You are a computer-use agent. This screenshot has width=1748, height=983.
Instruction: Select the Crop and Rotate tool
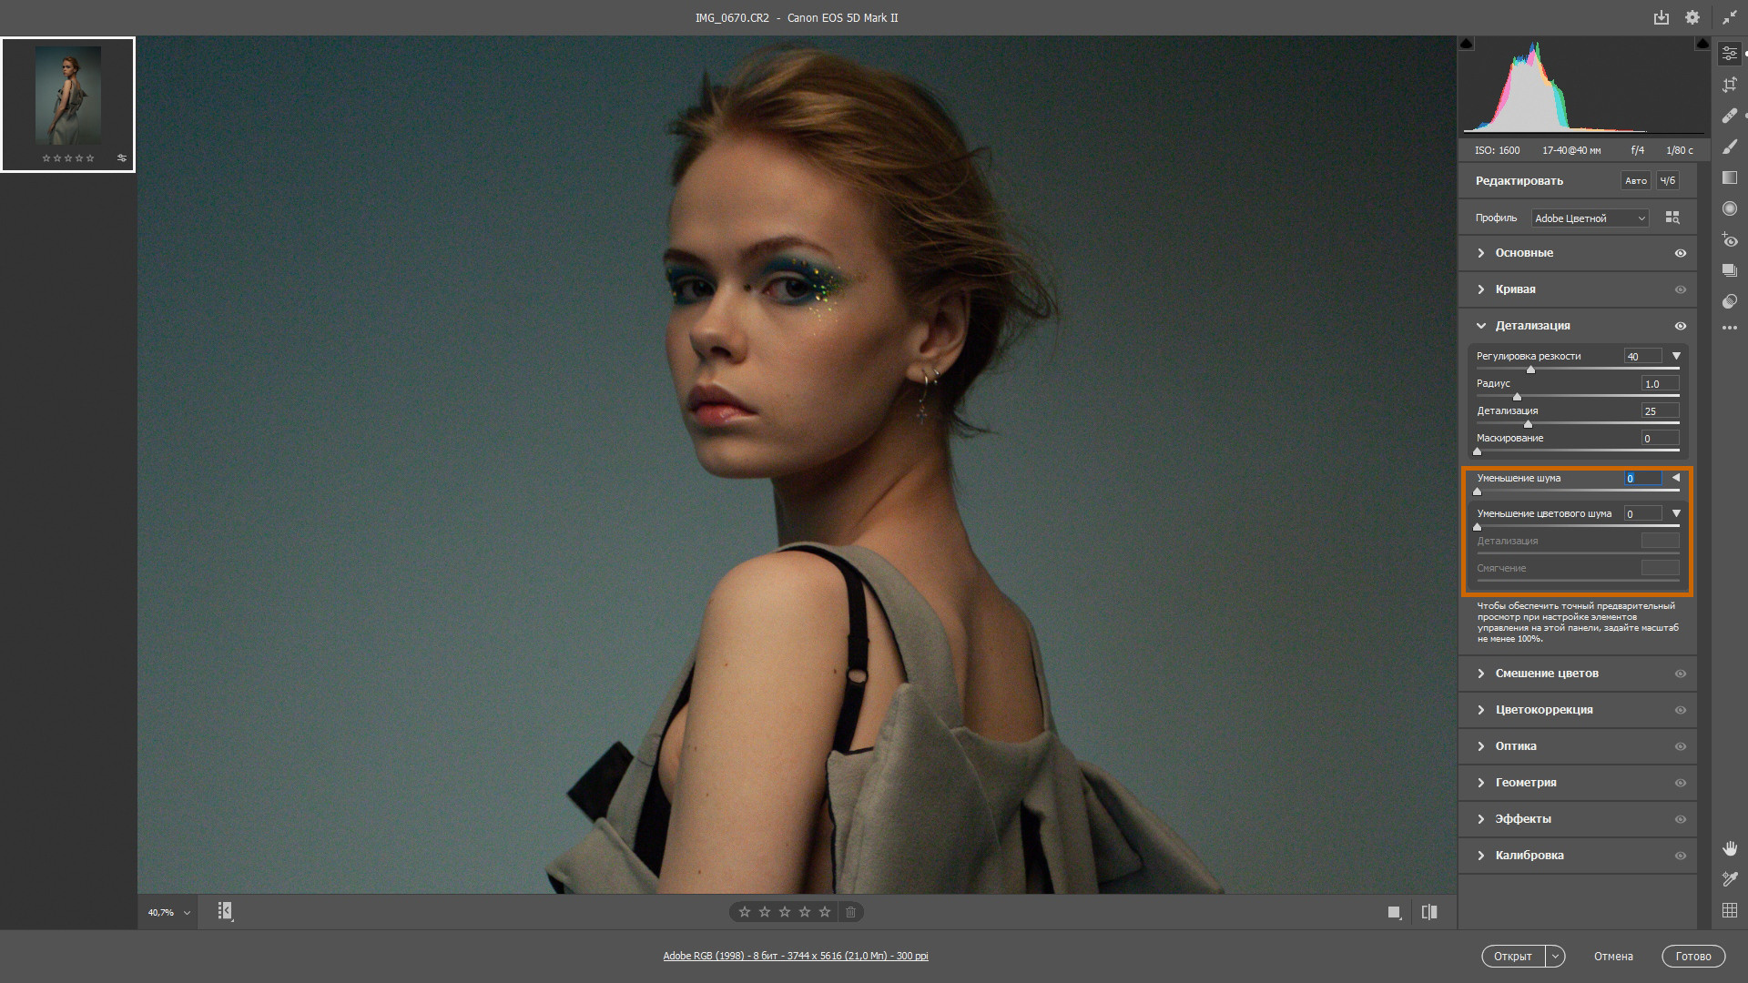[x=1730, y=85]
